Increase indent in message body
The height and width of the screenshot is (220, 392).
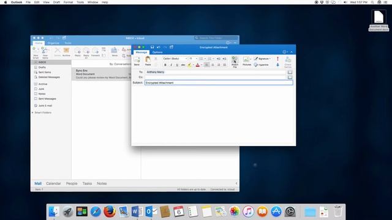[224, 59]
